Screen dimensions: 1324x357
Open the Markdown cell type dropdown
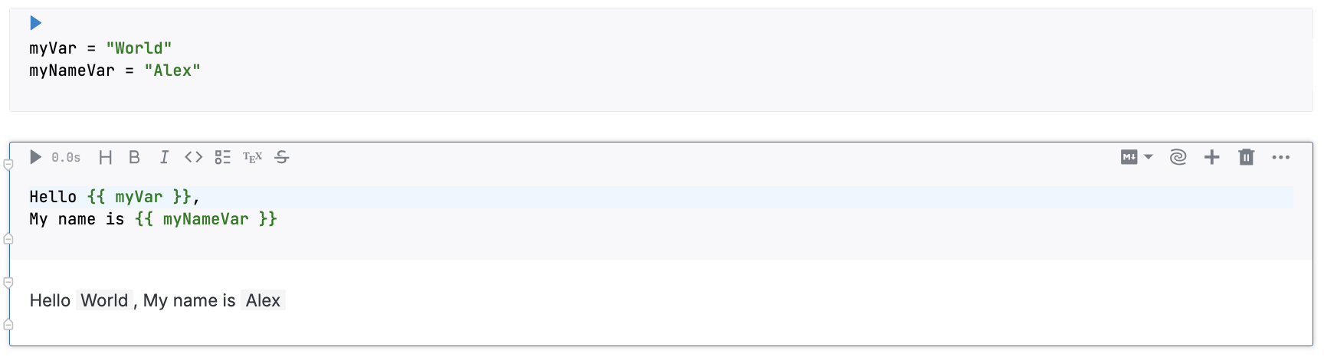[1137, 157]
